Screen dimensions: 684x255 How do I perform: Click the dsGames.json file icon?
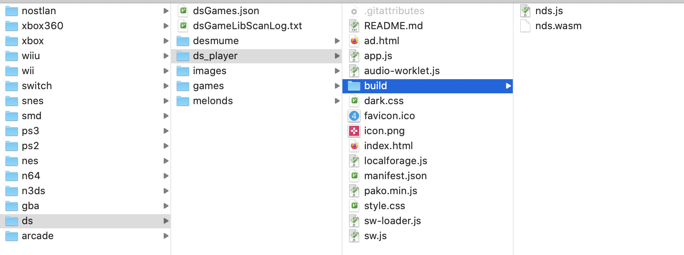click(x=183, y=11)
